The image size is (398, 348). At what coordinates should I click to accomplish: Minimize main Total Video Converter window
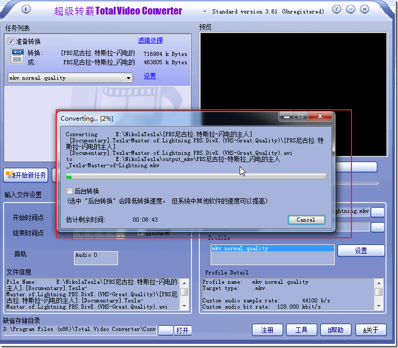(x=350, y=9)
